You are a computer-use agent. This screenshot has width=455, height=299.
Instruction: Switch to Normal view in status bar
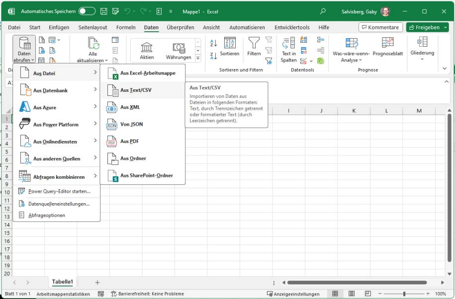click(334, 293)
